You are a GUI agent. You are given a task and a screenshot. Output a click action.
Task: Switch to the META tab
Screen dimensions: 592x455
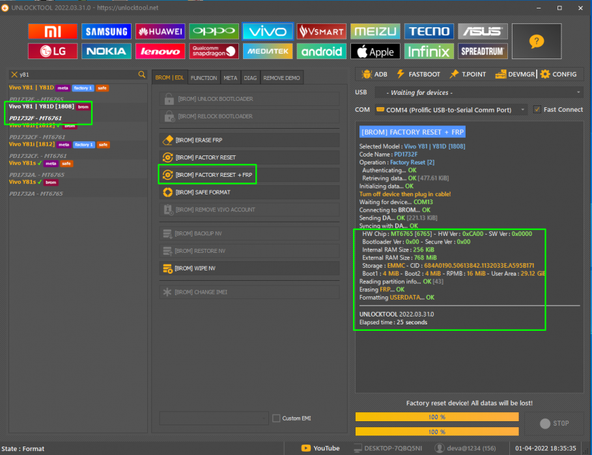(231, 78)
